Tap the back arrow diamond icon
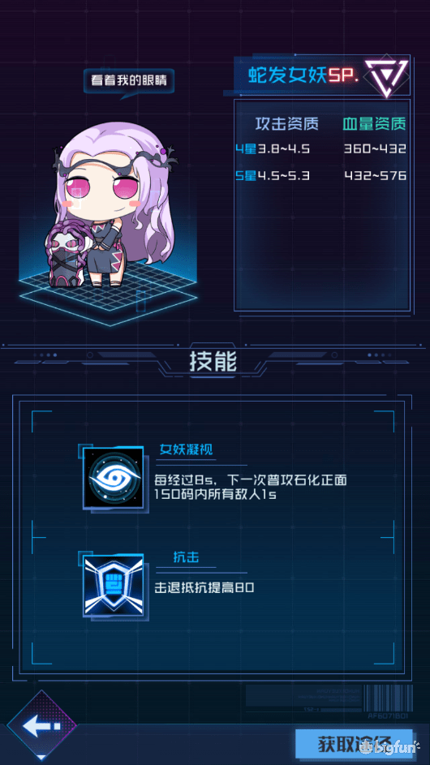The width and height of the screenshot is (430, 765). tap(42, 726)
